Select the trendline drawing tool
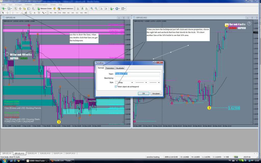The height and width of the screenshot is (163, 261). [21, 13]
